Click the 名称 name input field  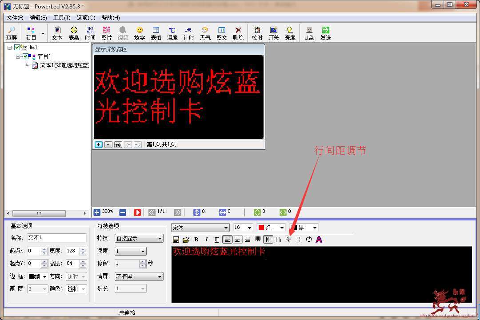pos(57,238)
